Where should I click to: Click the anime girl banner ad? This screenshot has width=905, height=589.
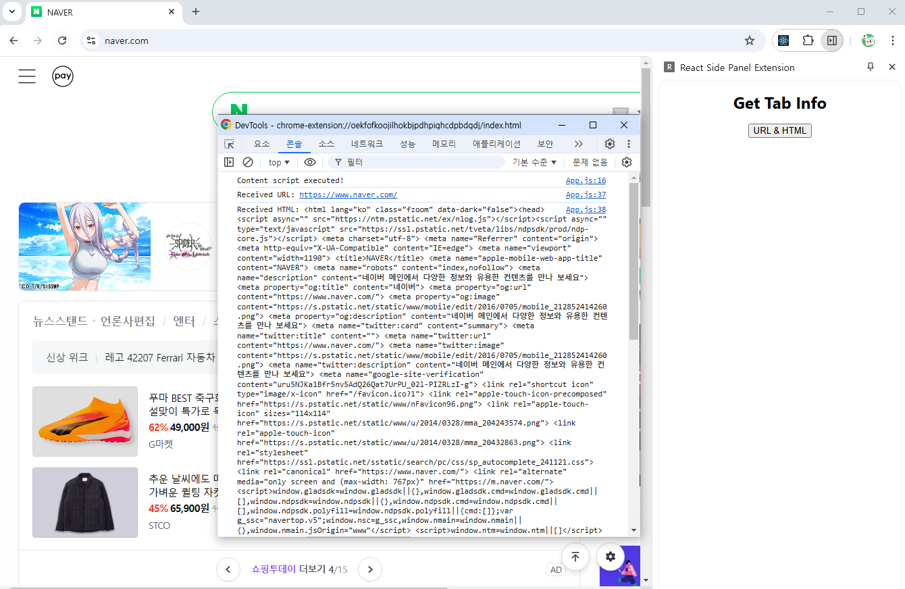point(84,247)
